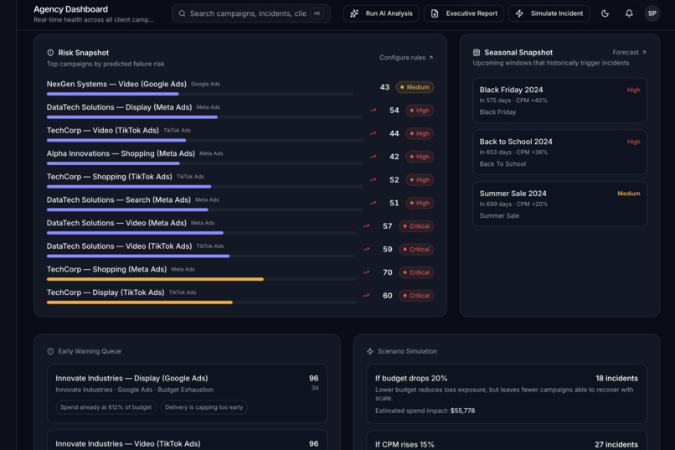Open the Back to School 2024 card
Image resolution: width=675 pixels, height=450 pixels.
coord(559,152)
